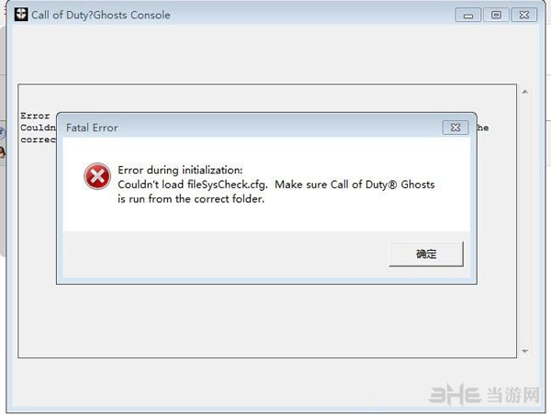Close the Call of Duty Ghosts Console
The image size is (551, 416).
pos(523,15)
